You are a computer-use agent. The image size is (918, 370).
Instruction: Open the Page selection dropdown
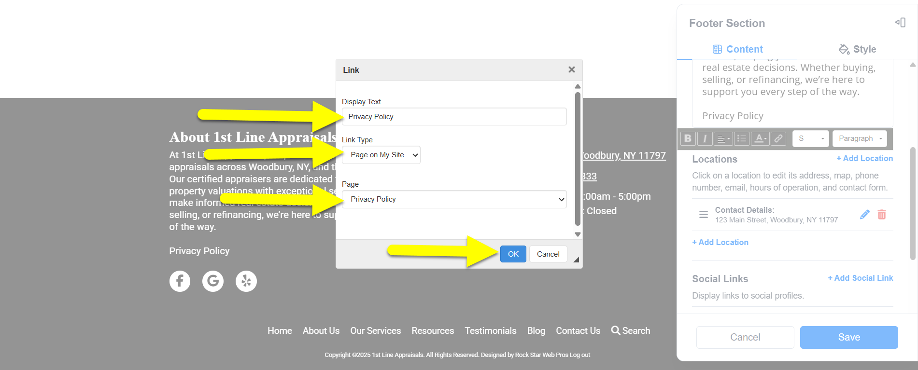(x=454, y=199)
